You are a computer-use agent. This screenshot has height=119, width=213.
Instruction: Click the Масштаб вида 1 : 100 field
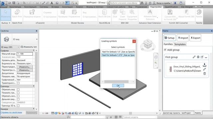point(25,54)
